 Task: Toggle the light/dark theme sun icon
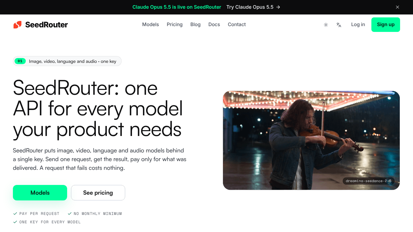coord(326,25)
